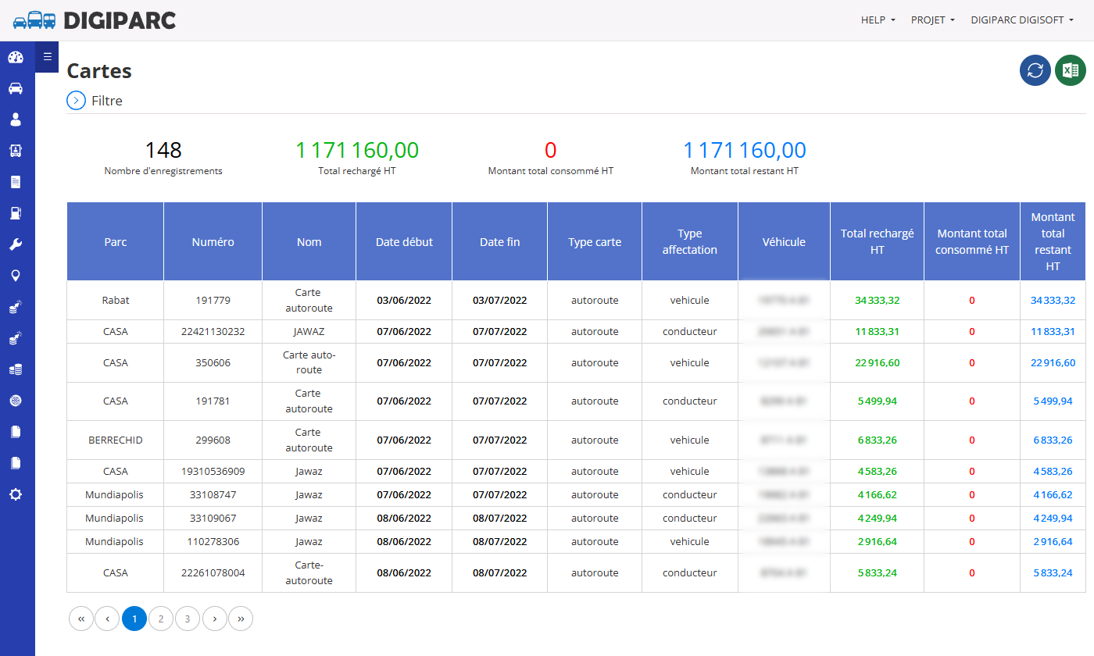Open the fuel pump icon in sidebar
The image size is (1094, 656).
coord(16,213)
